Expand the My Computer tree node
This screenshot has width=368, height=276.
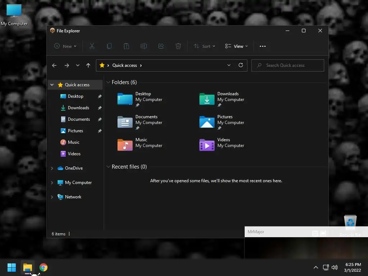pyautogui.click(x=52, y=183)
